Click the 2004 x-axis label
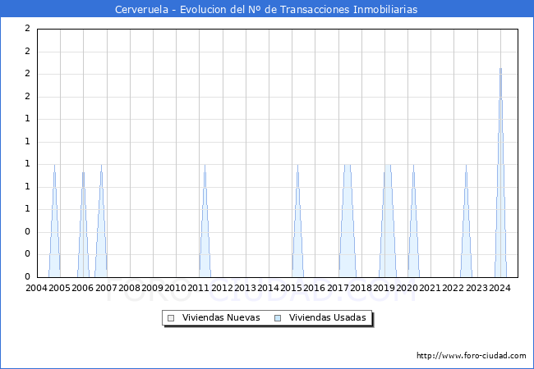 pos(36,288)
